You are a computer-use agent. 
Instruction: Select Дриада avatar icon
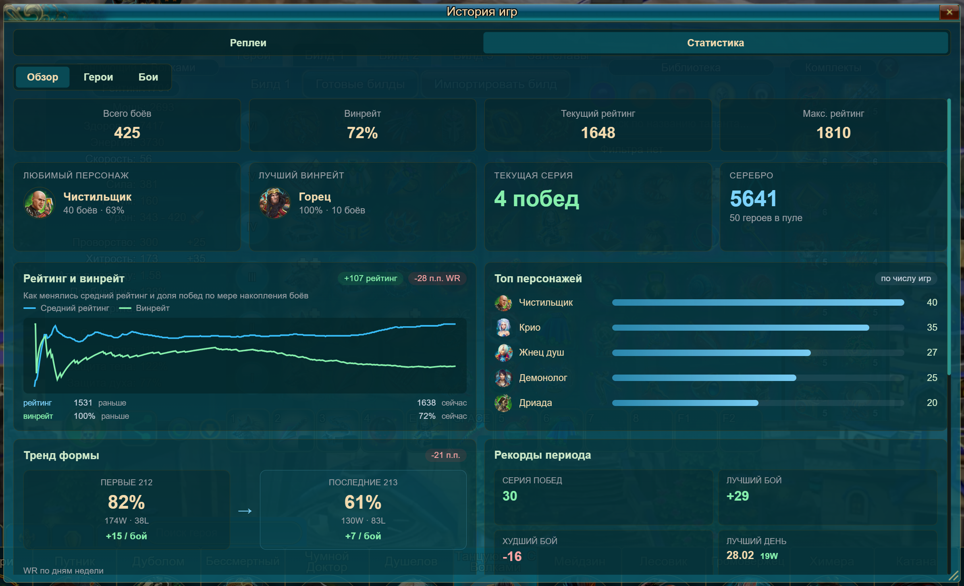[x=503, y=403]
